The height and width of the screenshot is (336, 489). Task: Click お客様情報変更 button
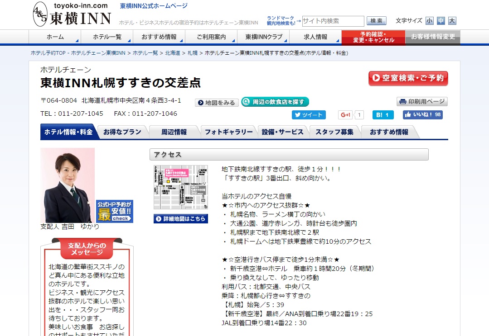[x=433, y=38]
